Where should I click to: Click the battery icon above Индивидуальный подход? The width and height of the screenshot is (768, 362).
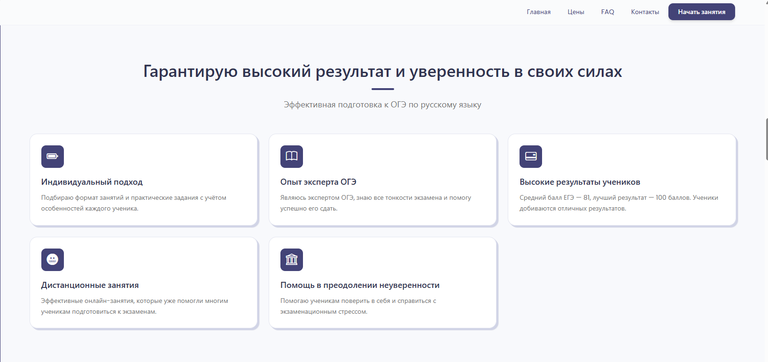coord(53,157)
